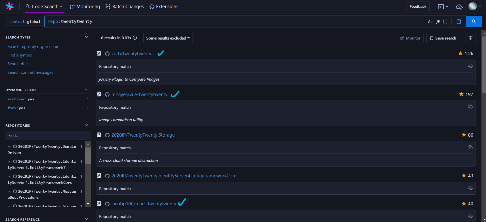Click the star icon showing 1.2k
The height and width of the screenshot is (222, 486).
point(460,53)
